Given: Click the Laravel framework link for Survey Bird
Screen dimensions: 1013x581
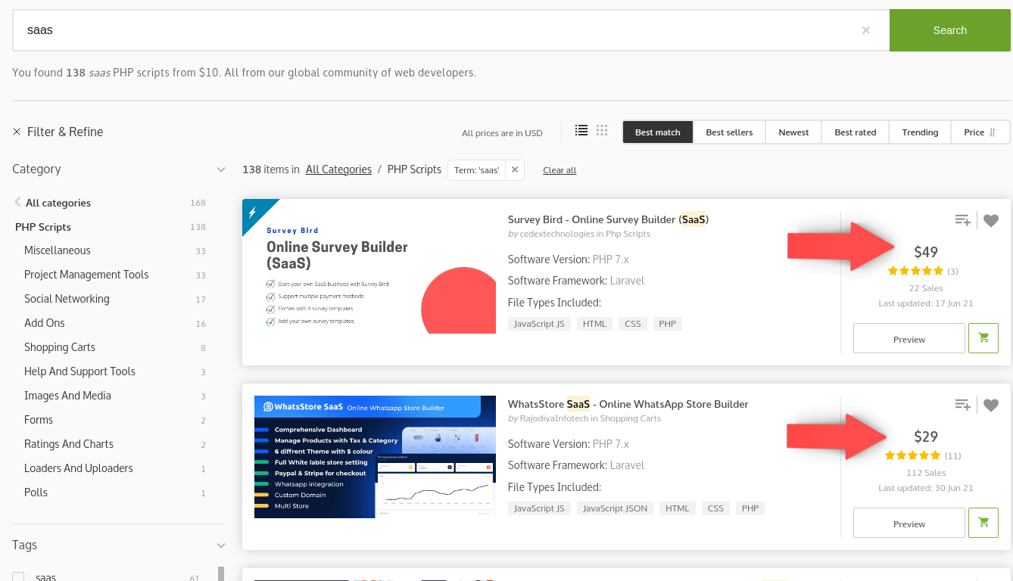Looking at the screenshot, I should click(627, 281).
